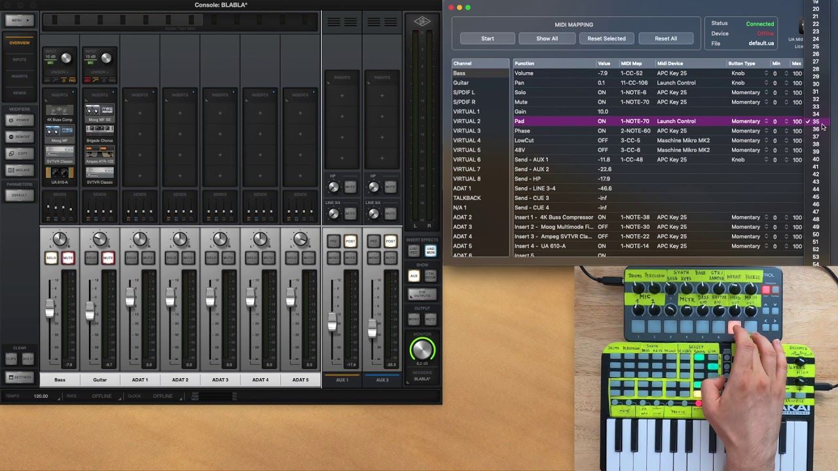This screenshot has width=838, height=471.
Task: Expand the CUE OUTPUTS popup
Action: [x=422, y=294]
